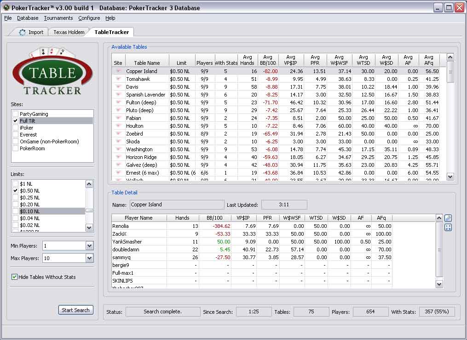Open the Database menu

[x=28, y=18]
